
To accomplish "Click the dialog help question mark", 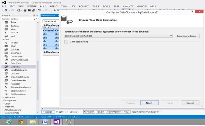I will (x=192, y=12).
